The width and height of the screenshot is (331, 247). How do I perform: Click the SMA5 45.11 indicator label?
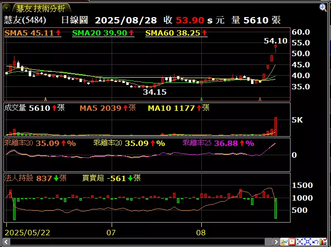(32, 33)
